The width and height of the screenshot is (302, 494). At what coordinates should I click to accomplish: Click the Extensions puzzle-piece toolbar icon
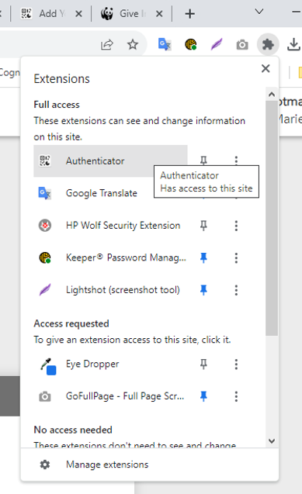pos(268,45)
